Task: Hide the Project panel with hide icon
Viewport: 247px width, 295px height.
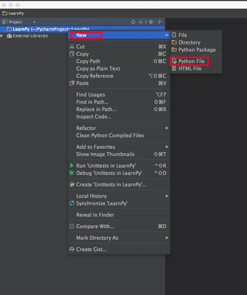Action: click(160, 22)
